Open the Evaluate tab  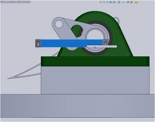click(11, 2)
